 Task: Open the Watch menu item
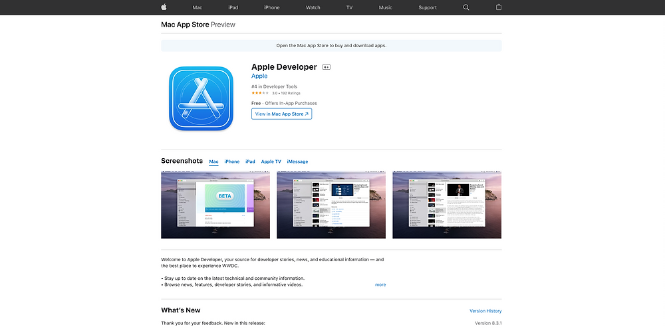[313, 7]
